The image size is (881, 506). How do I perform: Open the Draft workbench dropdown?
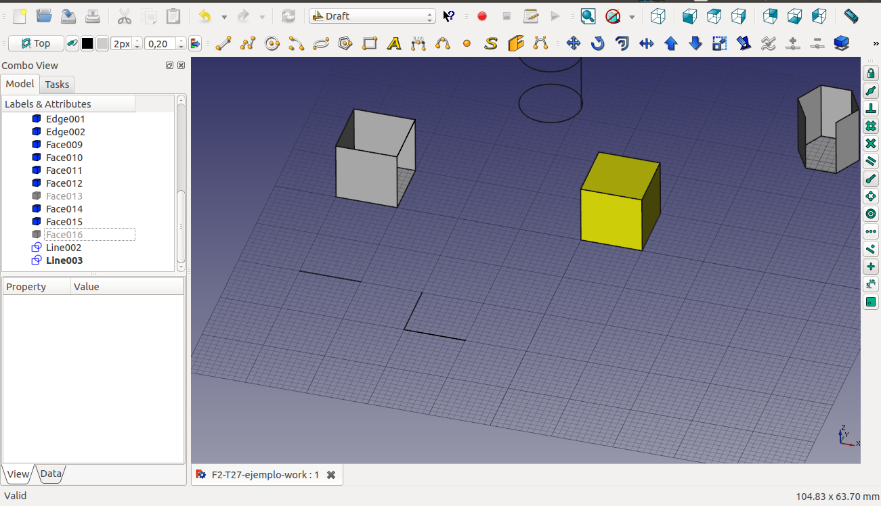372,16
